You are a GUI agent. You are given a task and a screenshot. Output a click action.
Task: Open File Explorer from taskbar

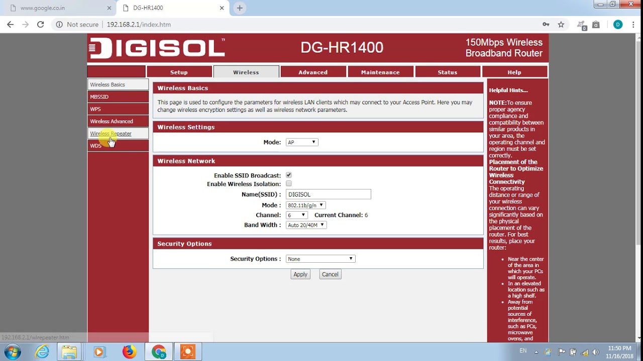pyautogui.click(x=69, y=352)
